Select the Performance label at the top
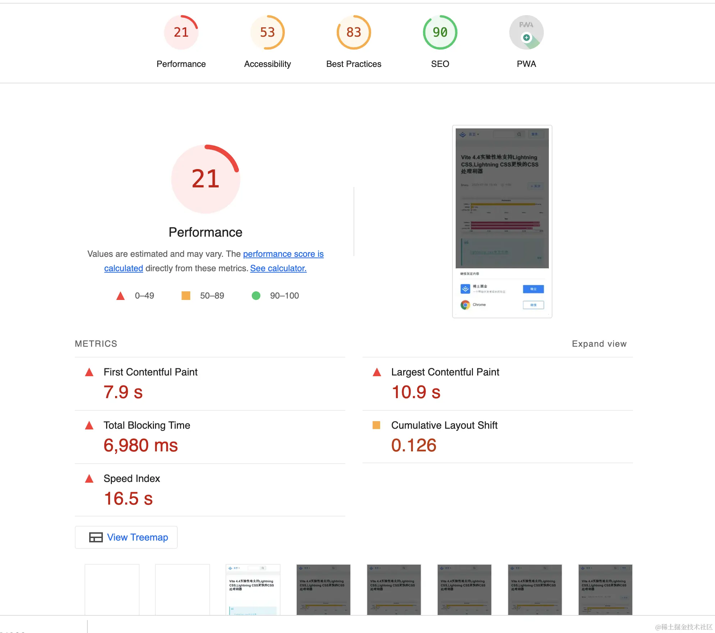Viewport: 715px width, 633px height. 181,64
